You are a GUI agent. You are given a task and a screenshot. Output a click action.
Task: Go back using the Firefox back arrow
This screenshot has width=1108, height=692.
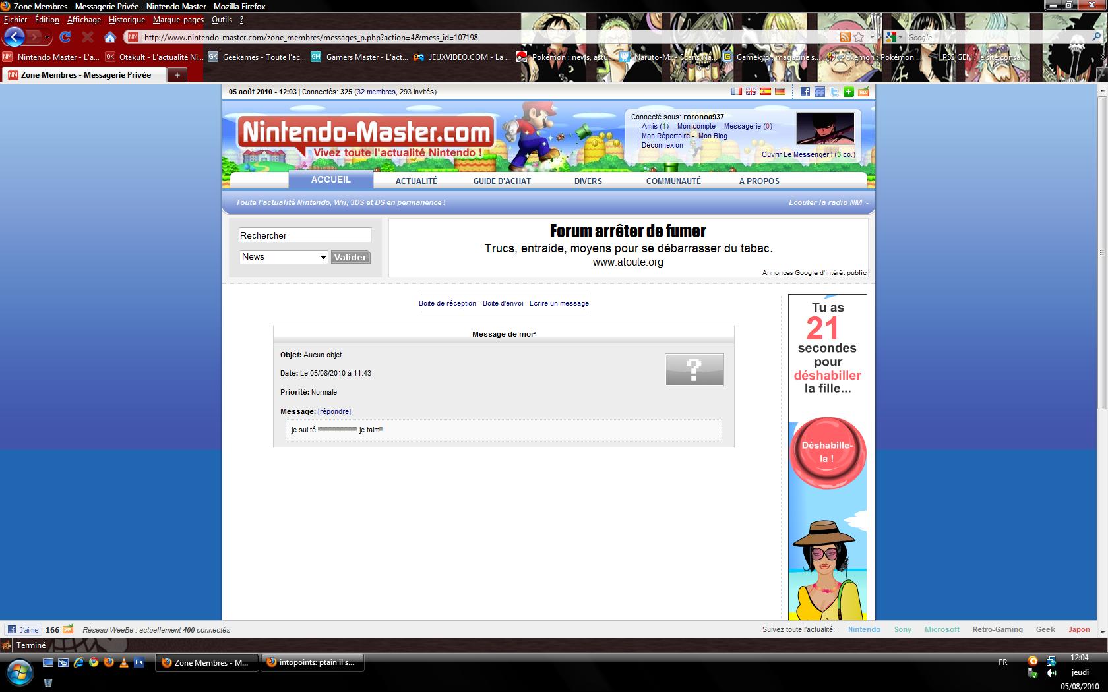(15, 37)
